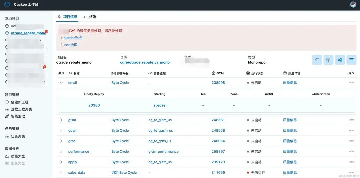360x178 pixels.
Task: Open more actions for performance row
Action: (x=351, y=152)
